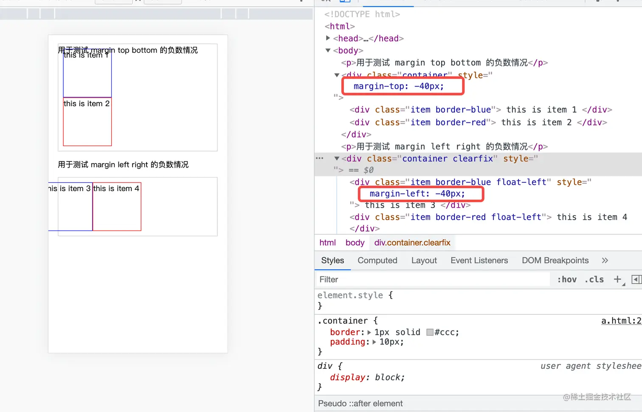The height and width of the screenshot is (412, 642).
Task: Click the display: block declaration
Action: point(367,377)
